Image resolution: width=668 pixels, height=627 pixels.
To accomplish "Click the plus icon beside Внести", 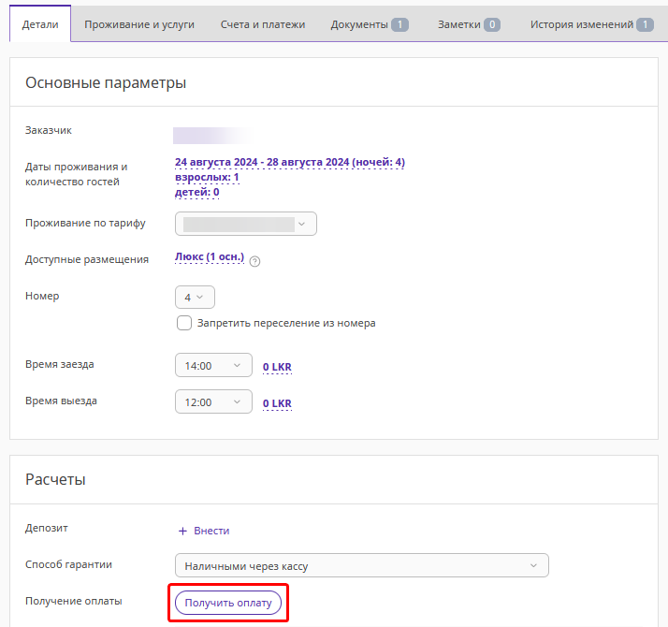I will 182,531.
